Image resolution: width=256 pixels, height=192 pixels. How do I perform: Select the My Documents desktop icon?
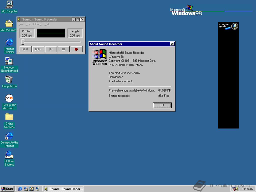[8, 26]
